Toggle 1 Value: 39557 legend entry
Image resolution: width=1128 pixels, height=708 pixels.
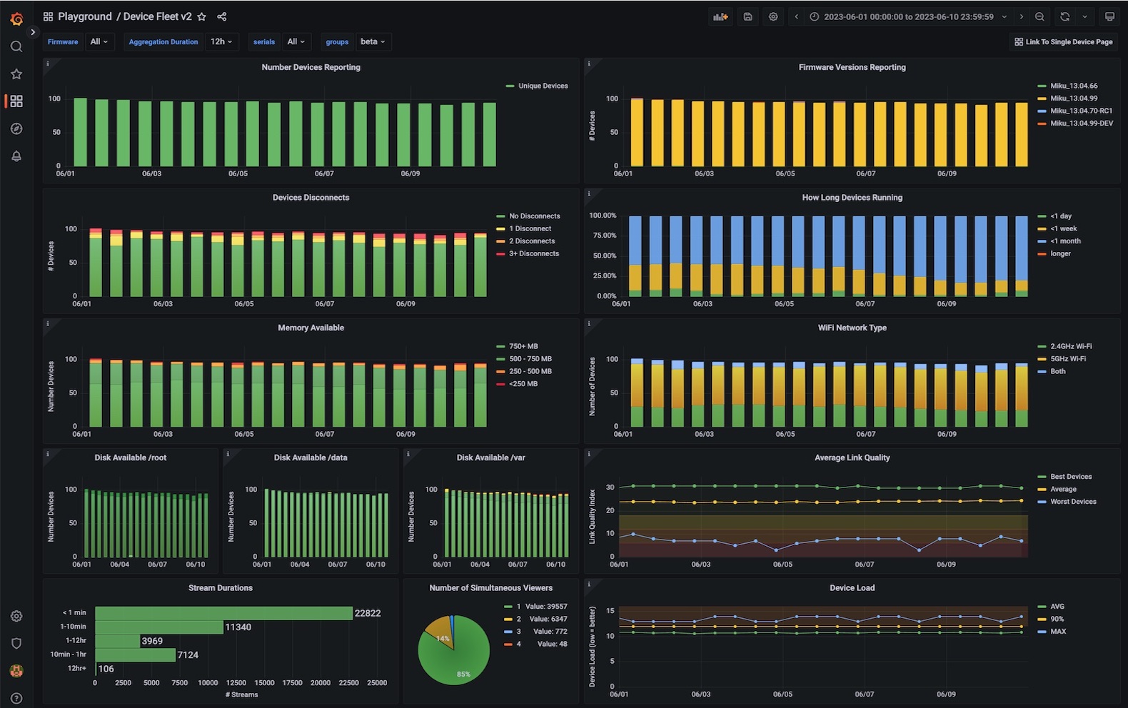[x=542, y=606]
